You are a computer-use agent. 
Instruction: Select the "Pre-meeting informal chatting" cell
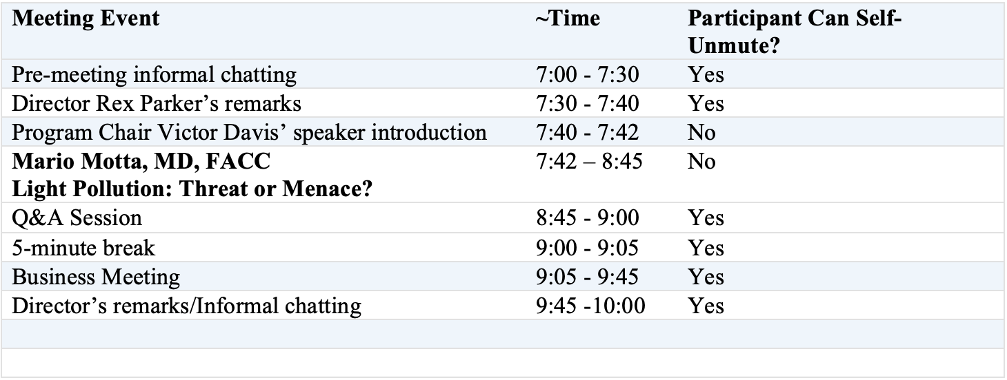coord(154,74)
